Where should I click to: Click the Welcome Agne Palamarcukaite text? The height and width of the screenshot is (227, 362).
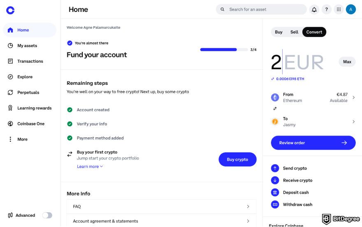(93, 27)
